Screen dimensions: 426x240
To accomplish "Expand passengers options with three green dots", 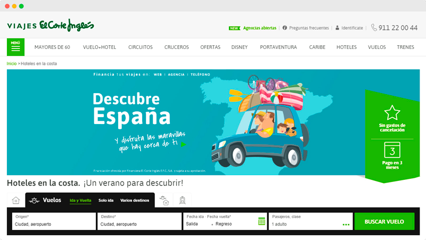I will (346, 225).
